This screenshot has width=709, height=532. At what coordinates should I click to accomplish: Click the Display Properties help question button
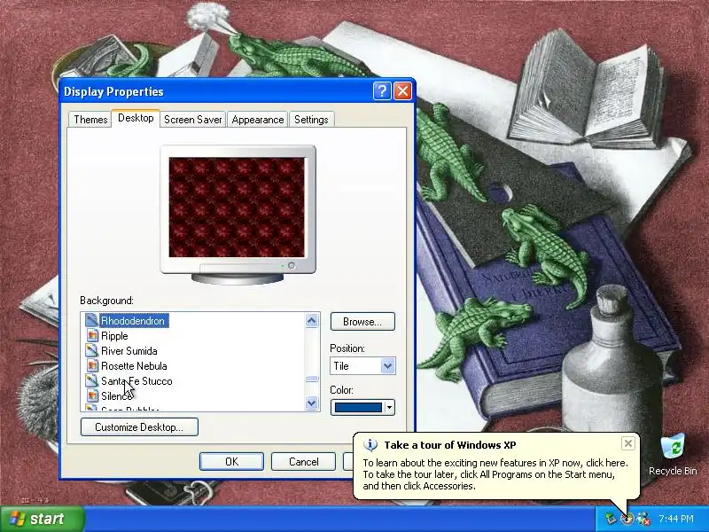(382, 91)
